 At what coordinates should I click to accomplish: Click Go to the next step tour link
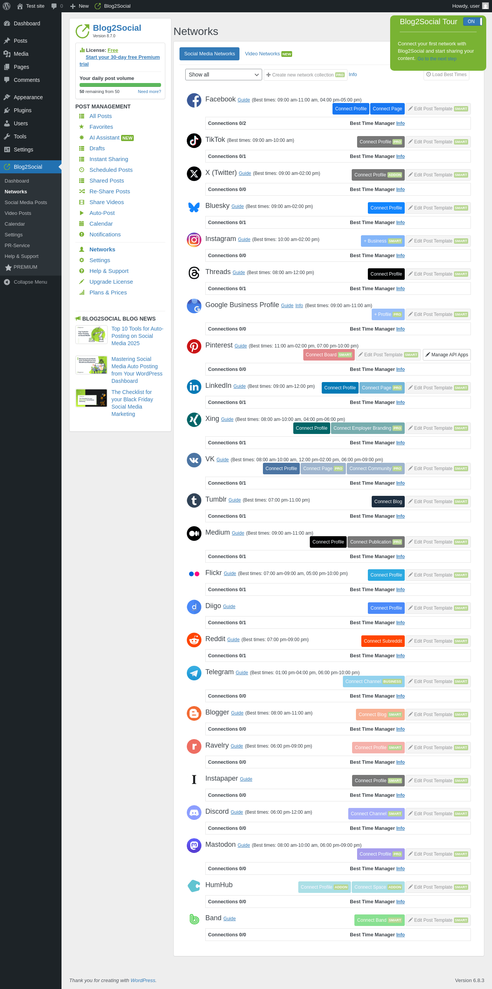tap(437, 59)
